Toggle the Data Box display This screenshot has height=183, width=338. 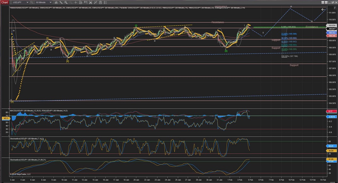click(x=80, y=3)
